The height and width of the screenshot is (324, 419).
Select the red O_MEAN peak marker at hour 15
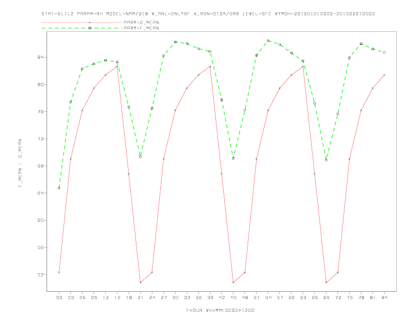[x=117, y=66]
